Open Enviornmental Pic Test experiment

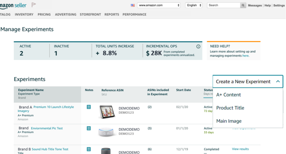pyautogui.click(x=47, y=128)
